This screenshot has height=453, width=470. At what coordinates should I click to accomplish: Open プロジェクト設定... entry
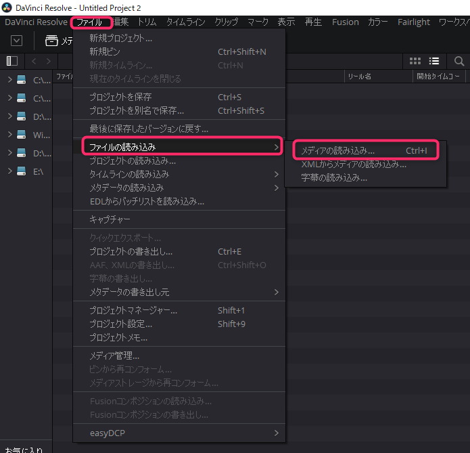point(179,324)
